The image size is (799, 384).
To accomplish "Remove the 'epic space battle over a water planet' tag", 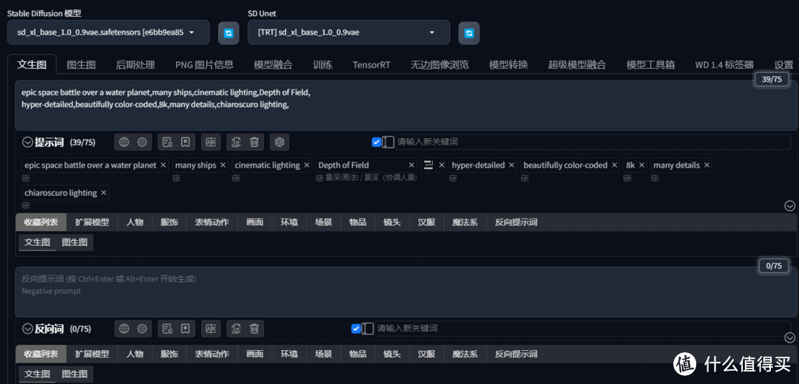I will click(163, 165).
